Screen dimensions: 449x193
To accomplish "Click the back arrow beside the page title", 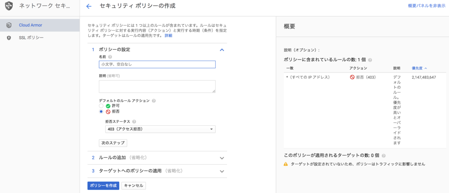I will (89, 6).
